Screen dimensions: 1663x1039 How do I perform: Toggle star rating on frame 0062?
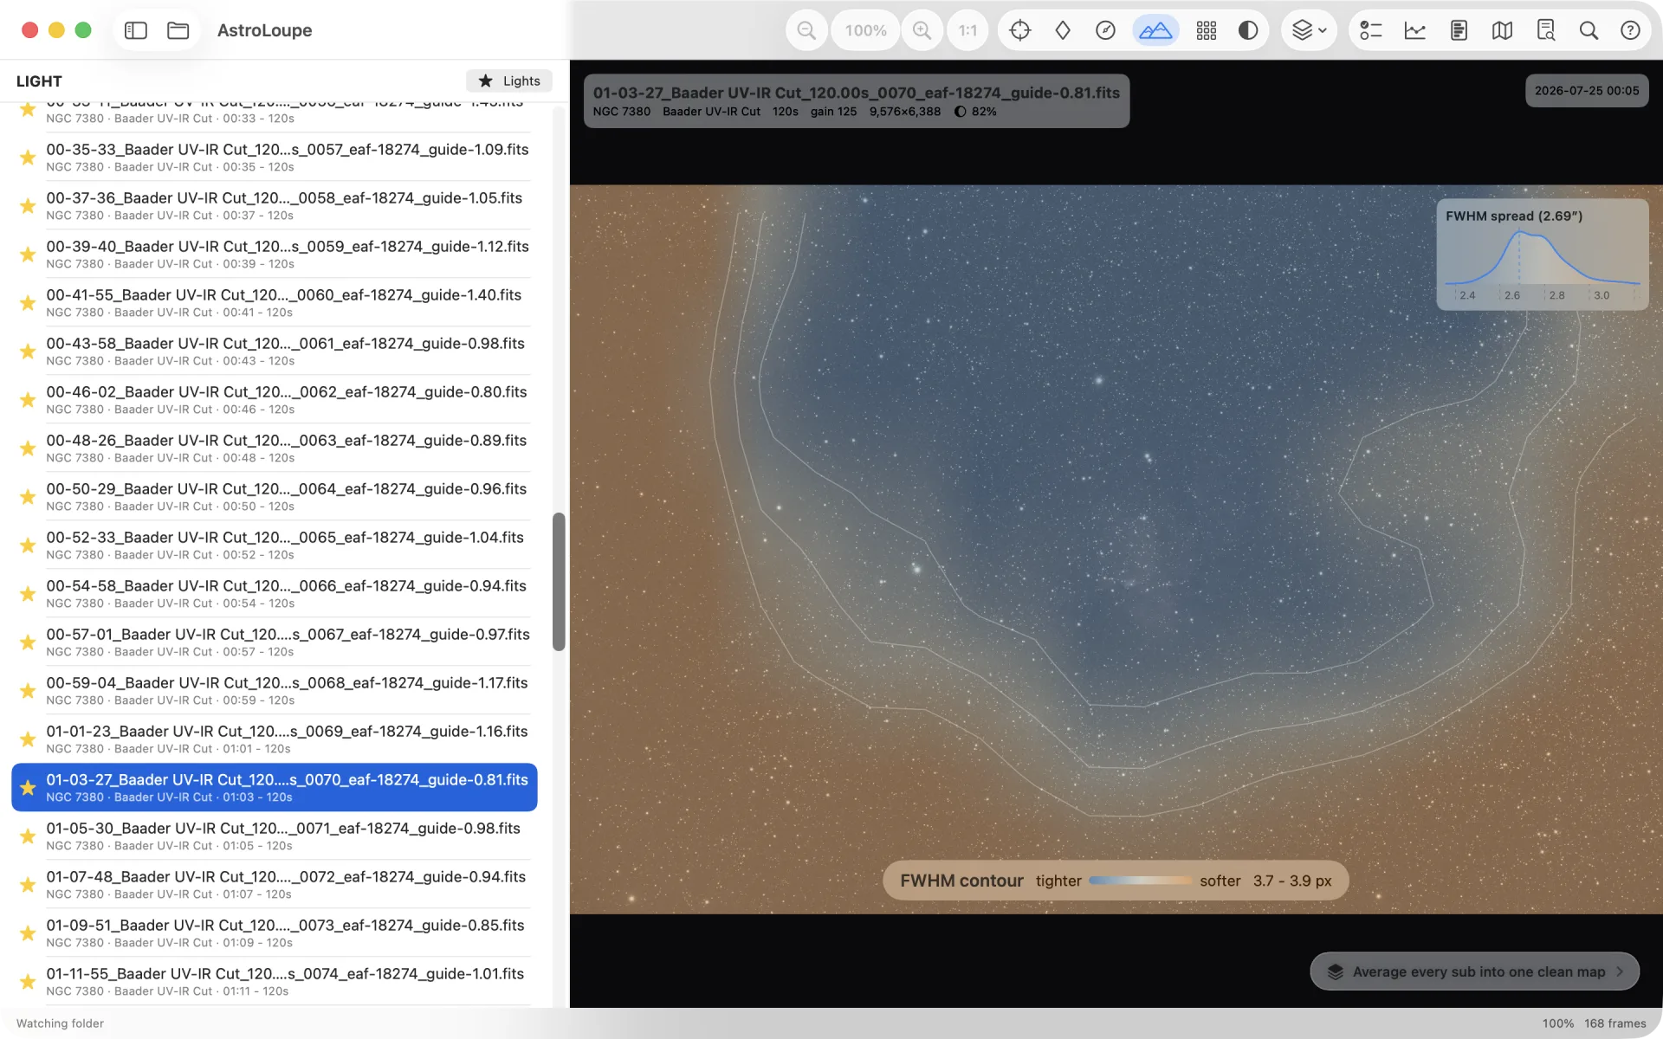tap(28, 399)
